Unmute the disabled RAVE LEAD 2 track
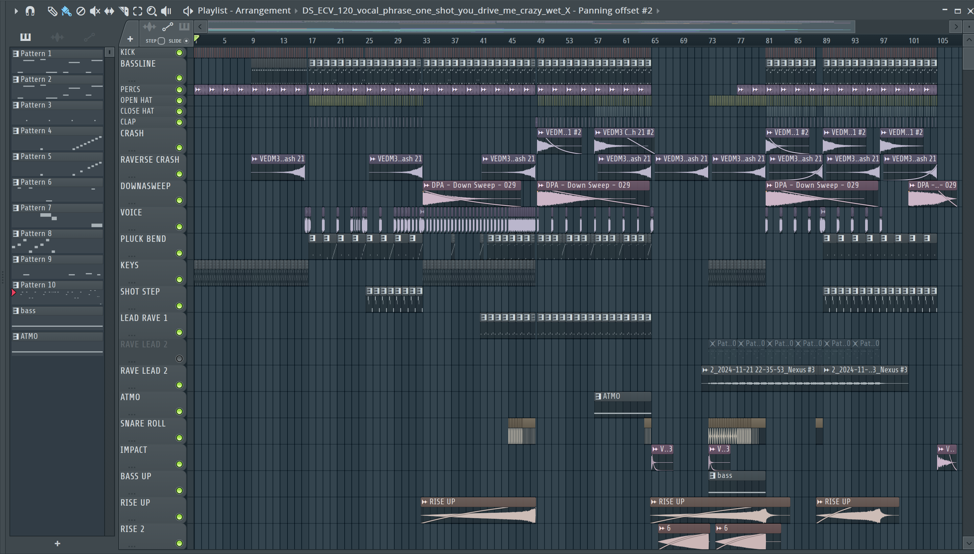The image size is (974, 554). [x=179, y=359]
